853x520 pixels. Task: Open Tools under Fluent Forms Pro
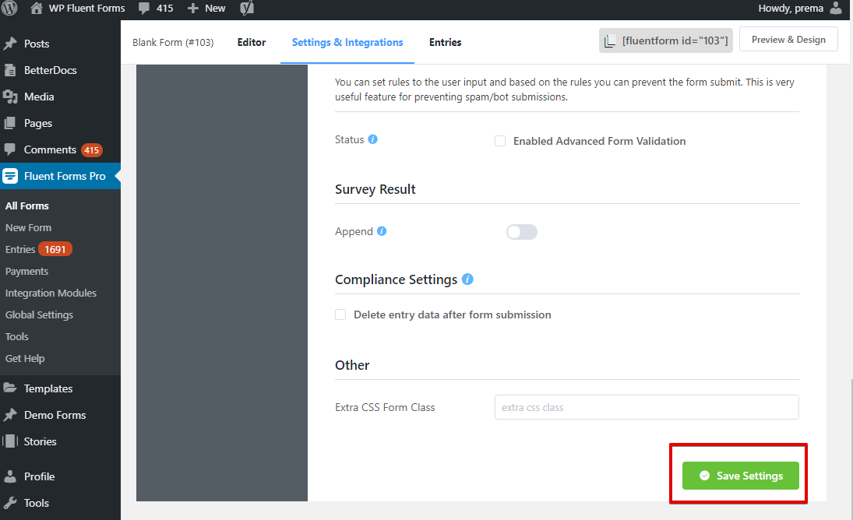pyautogui.click(x=17, y=336)
